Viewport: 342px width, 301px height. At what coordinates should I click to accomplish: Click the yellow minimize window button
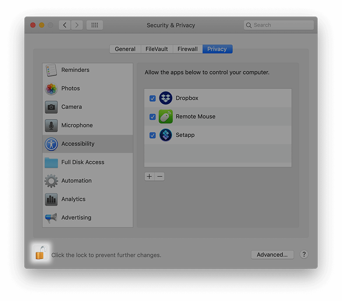tap(42, 25)
